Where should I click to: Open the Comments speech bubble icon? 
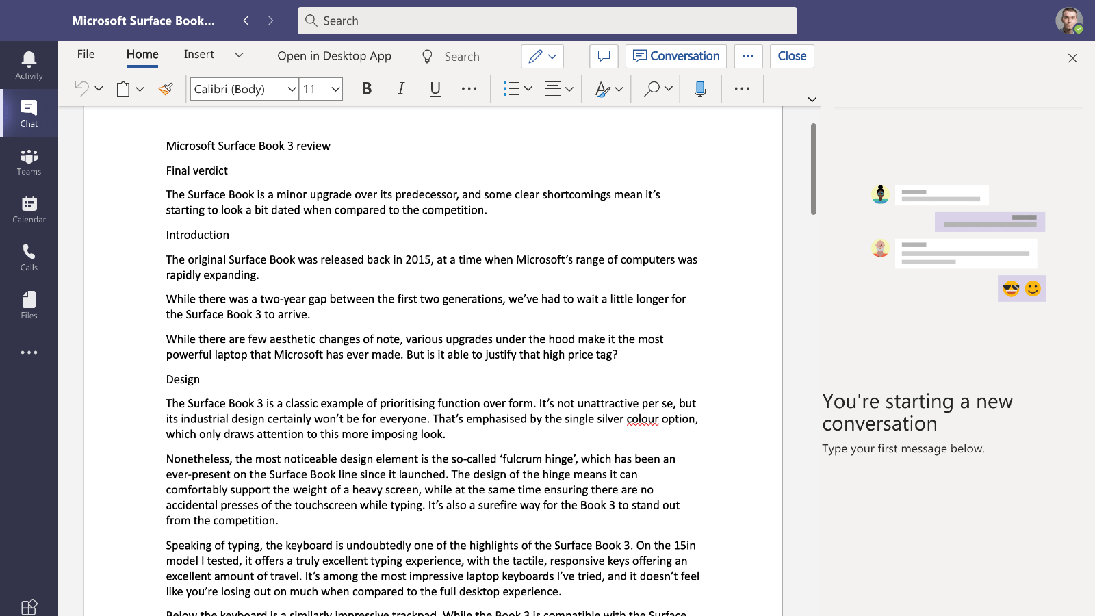604,56
